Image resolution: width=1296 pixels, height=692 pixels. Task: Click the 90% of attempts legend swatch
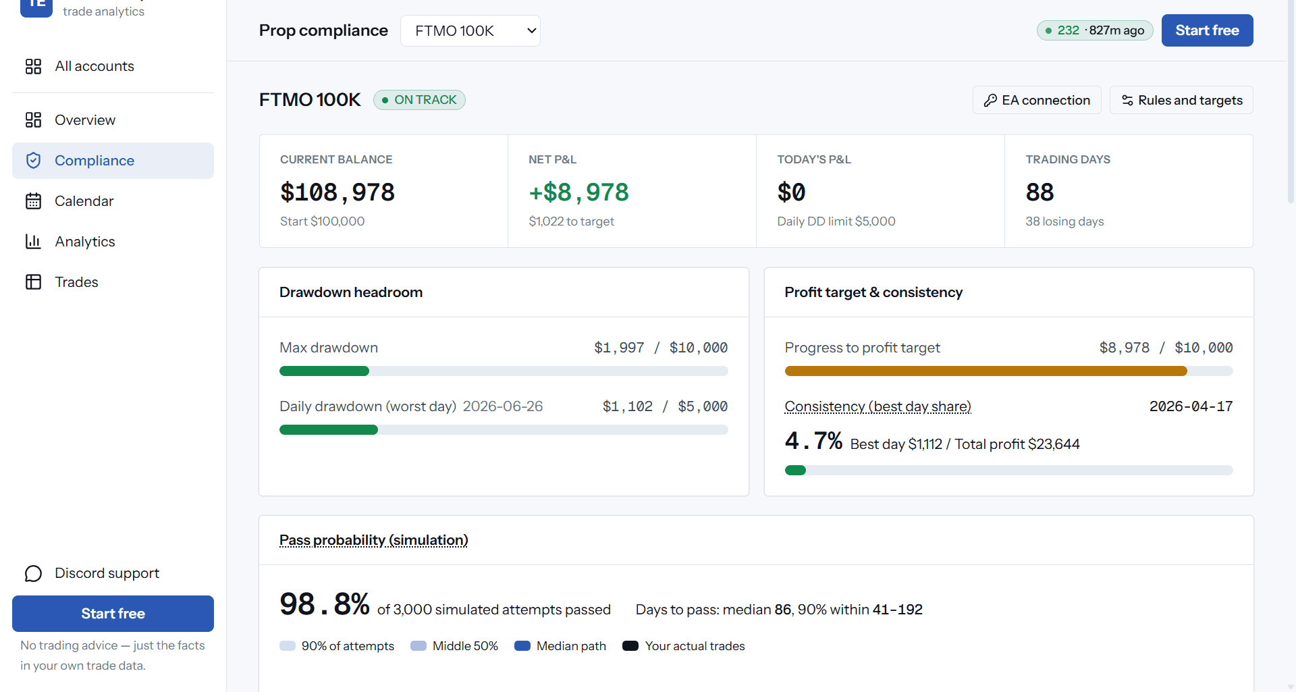pos(288,646)
